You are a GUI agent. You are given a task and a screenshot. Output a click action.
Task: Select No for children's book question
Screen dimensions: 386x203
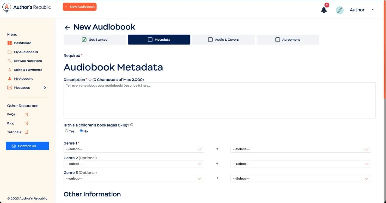coord(81,131)
